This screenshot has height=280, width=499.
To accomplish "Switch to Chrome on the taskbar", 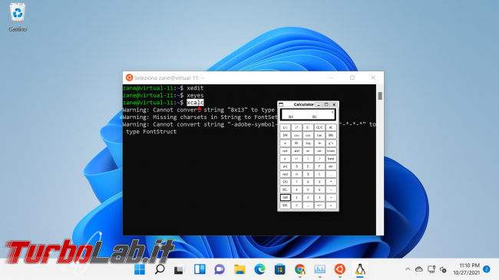I will 299,269.
